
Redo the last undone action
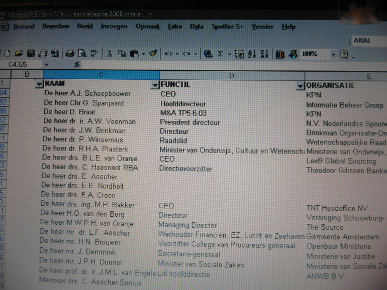point(186,54)
